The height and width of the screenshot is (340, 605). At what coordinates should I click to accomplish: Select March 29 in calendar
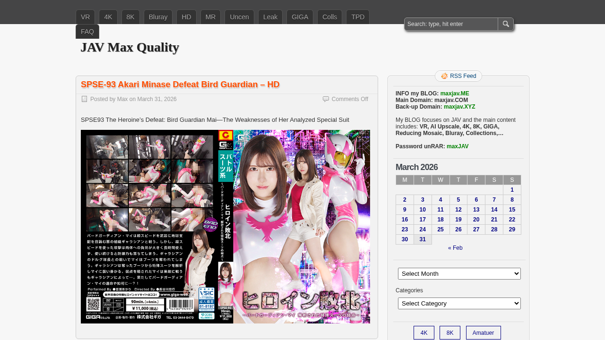[x=512, y=229]
